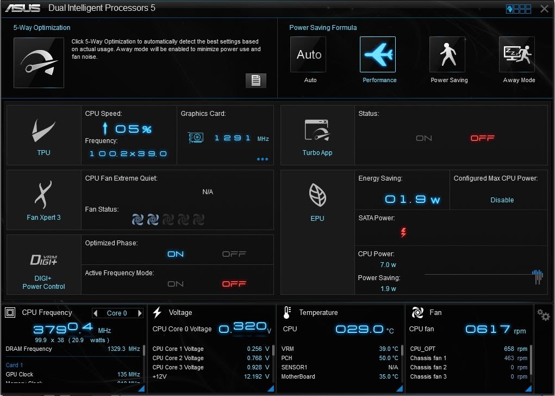
Task: Click the CPU Speed up-arrow indicator
Action: click(x=105, y=128)
